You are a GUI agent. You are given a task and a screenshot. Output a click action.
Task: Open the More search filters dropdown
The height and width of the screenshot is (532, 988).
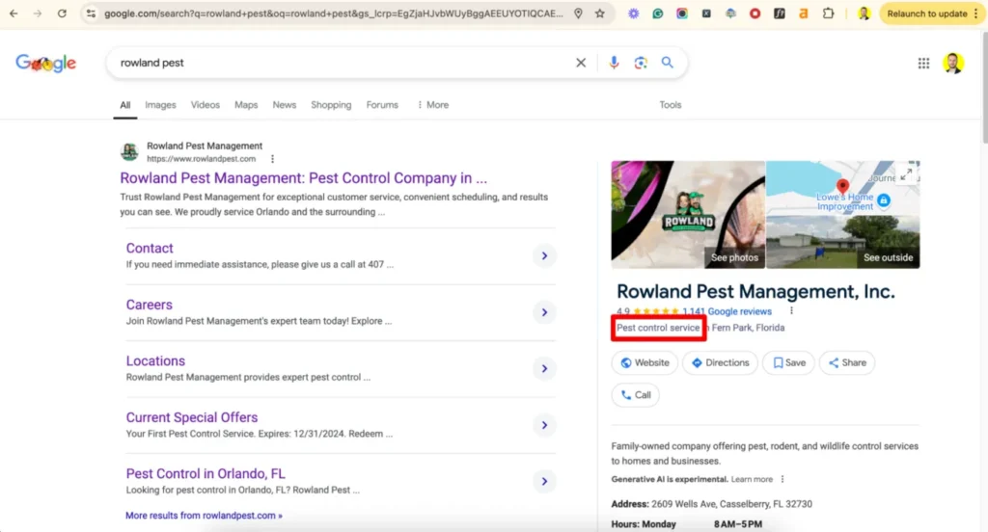(432, 105)
